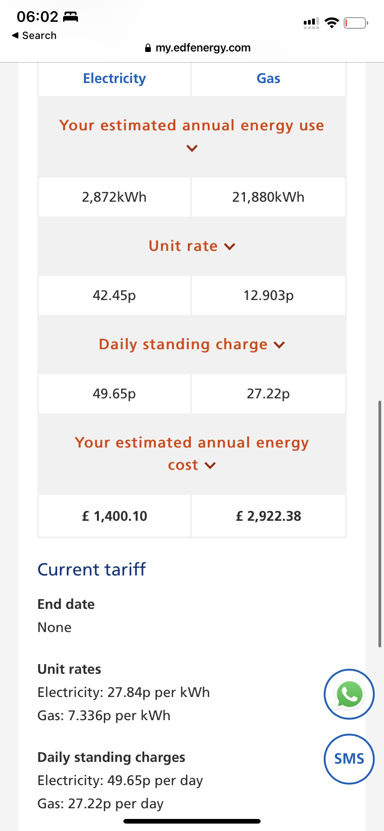The image size is (384, 831).
Task: Tap the battery indicator icon
Action: [x=355, y=23]
